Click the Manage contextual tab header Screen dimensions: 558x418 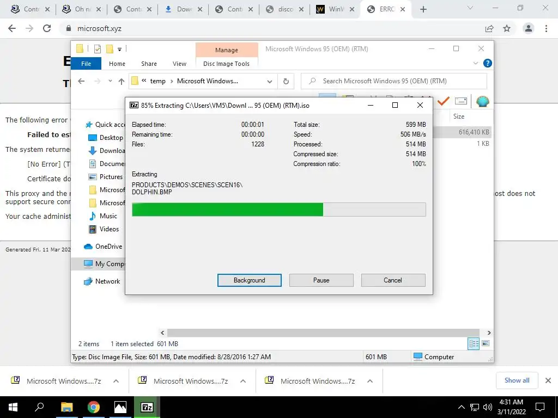point(227,50)
